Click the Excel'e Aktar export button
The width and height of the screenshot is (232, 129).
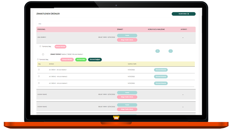coord(183,14)
